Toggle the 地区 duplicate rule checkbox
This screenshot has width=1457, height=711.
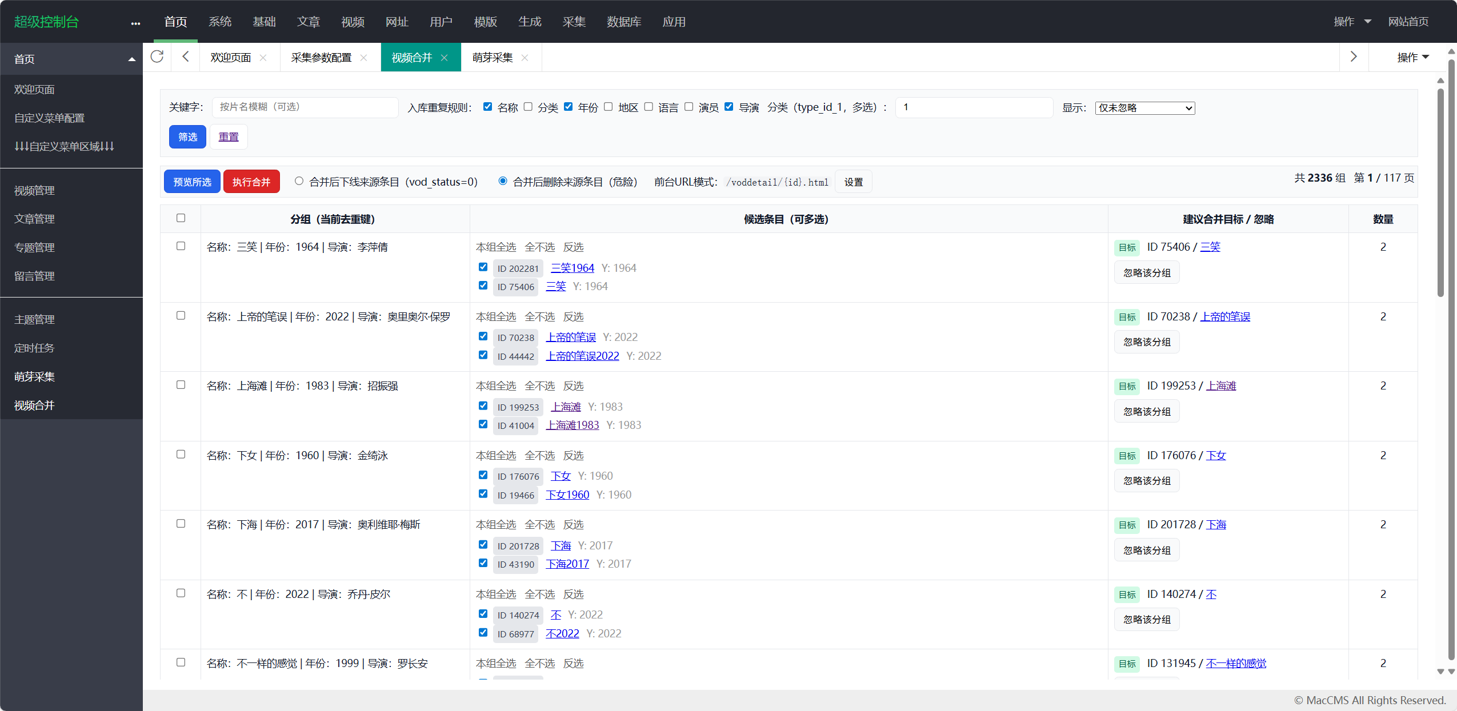click(608, 107)
